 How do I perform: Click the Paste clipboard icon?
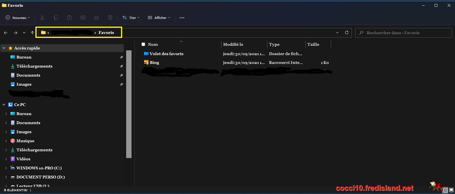(x=69, y=18)
